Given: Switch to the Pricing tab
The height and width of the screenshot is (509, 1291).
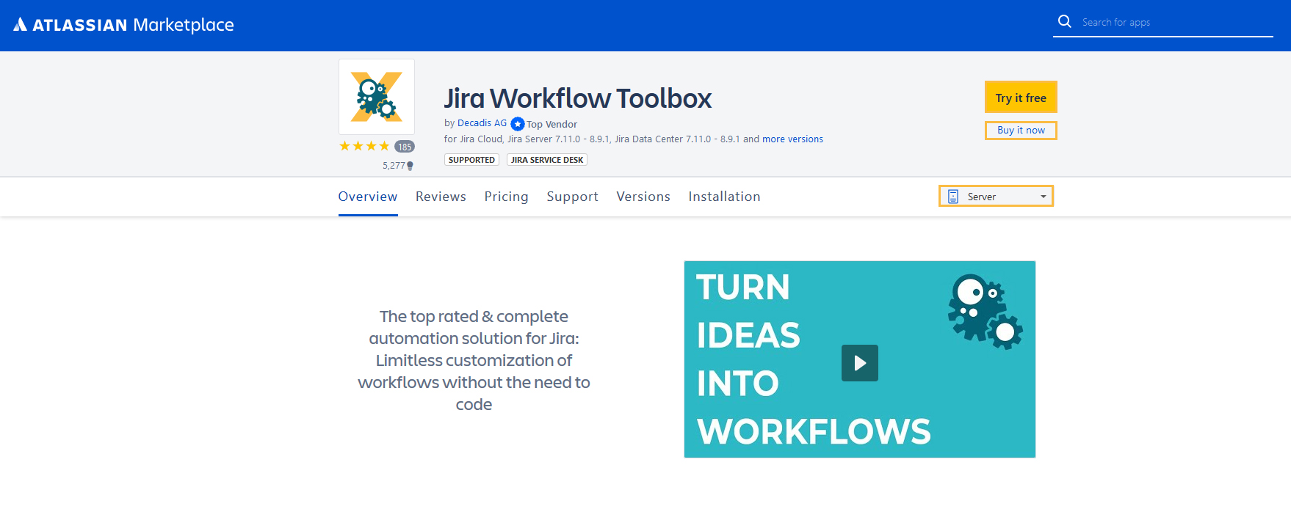Looking at the screenshot, I should pos(506,197).
